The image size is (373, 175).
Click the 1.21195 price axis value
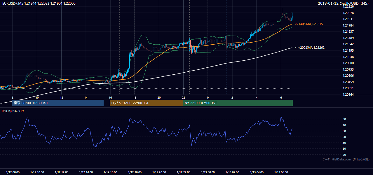point(348,50)
